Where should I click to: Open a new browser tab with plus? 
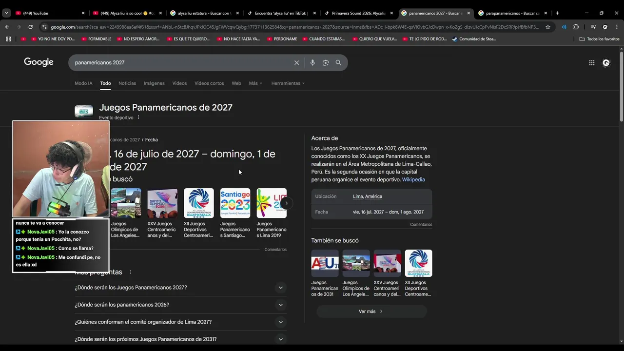pos(557,13)
